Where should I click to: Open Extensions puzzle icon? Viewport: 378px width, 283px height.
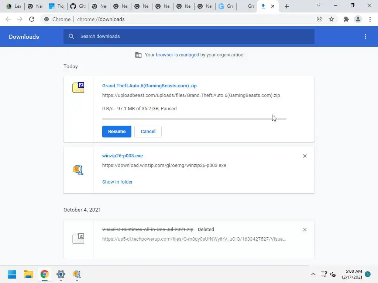point(346,19)
